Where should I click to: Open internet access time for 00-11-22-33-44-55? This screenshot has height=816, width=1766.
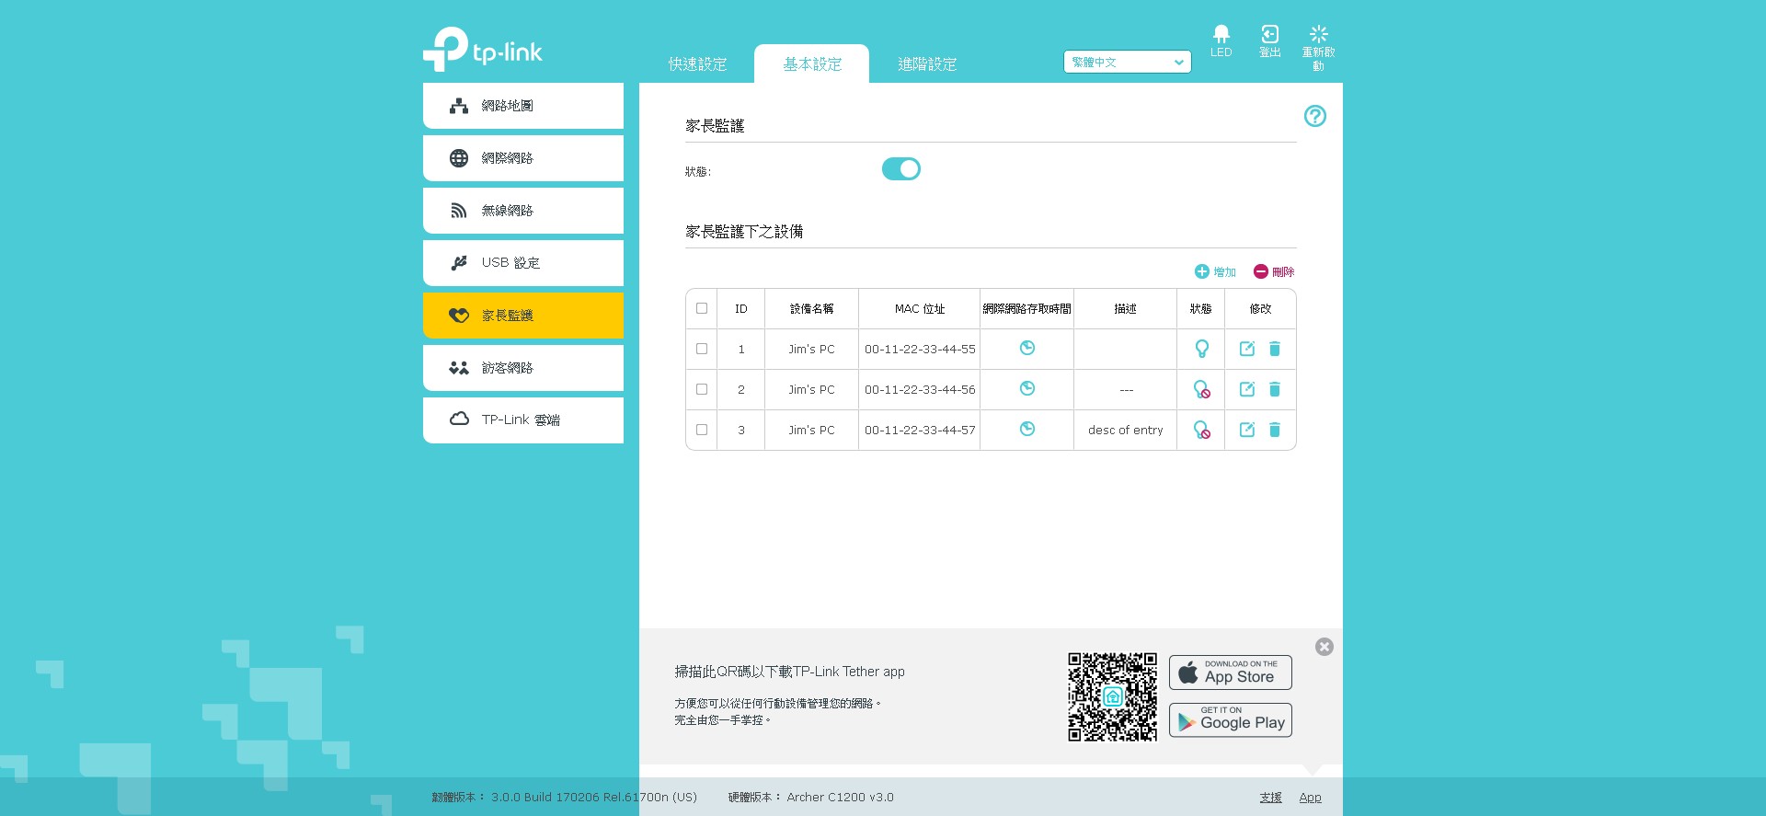[1026, 348]
